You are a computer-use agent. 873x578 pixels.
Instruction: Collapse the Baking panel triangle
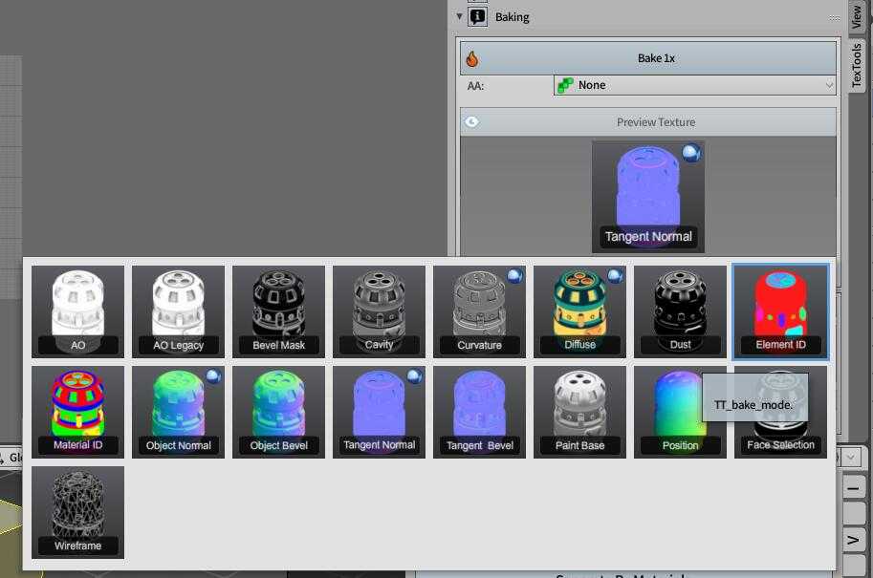[459, 16]
